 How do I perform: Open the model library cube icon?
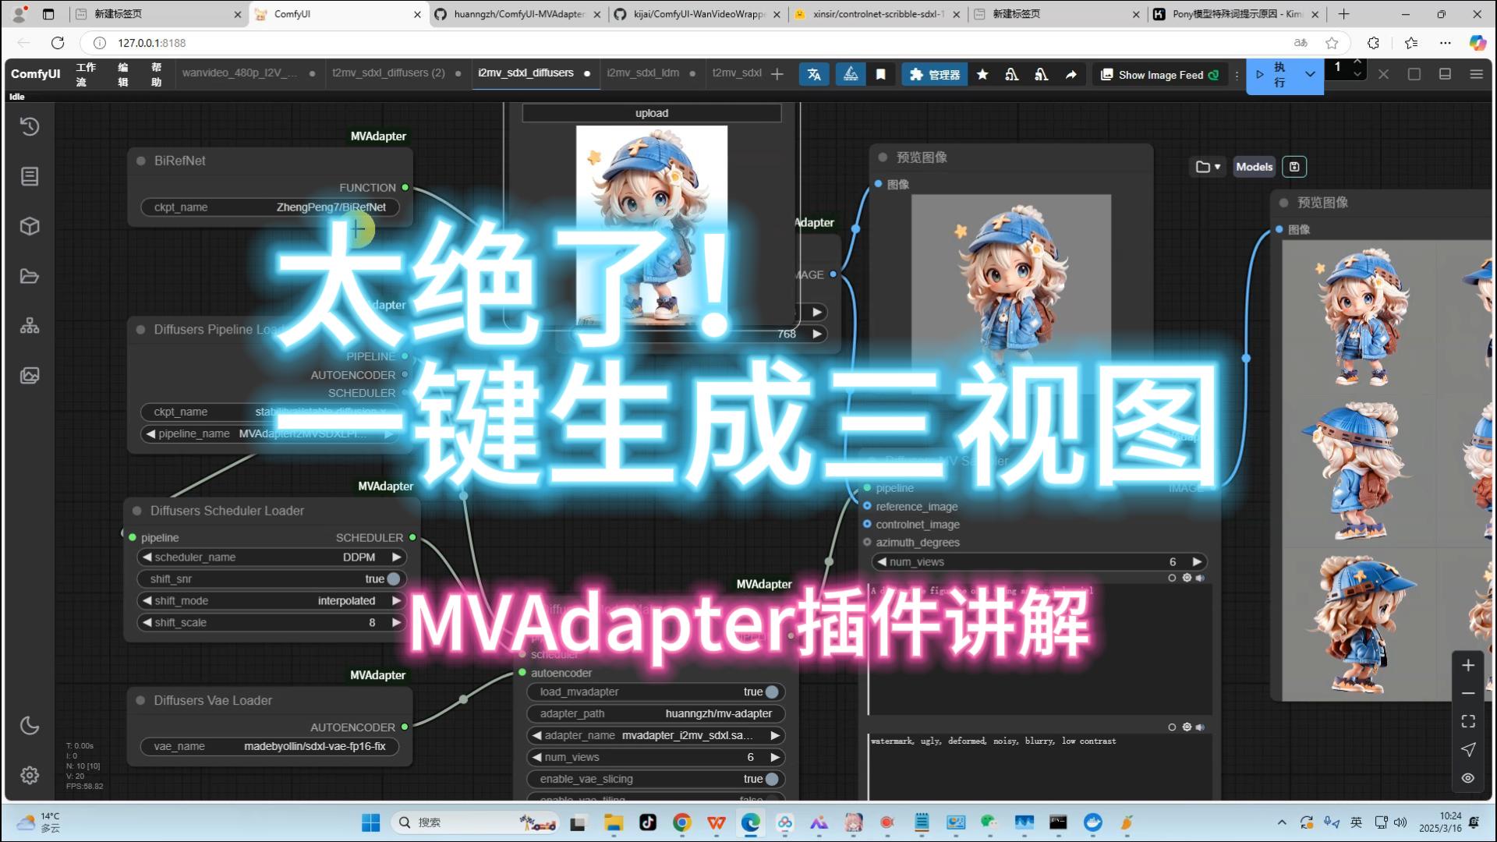[x=30, y=226]
